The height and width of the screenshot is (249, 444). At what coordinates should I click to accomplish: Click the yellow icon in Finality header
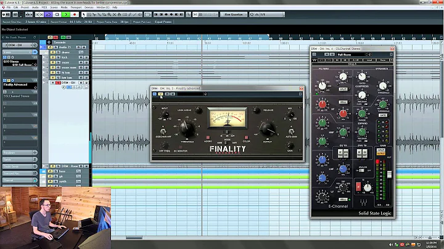click(160, 94)
